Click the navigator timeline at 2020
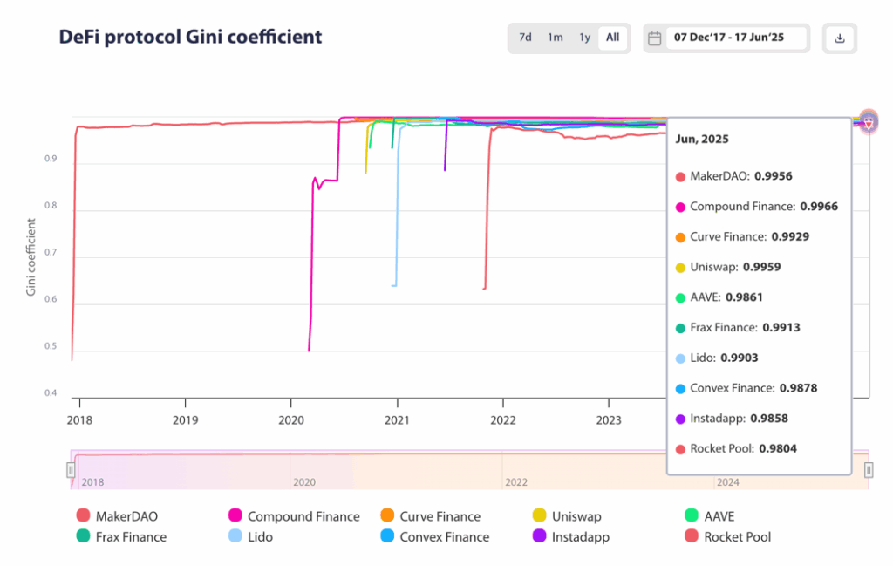Image resolution: width=893 pixels, height=566 pixels. [304, 482]
